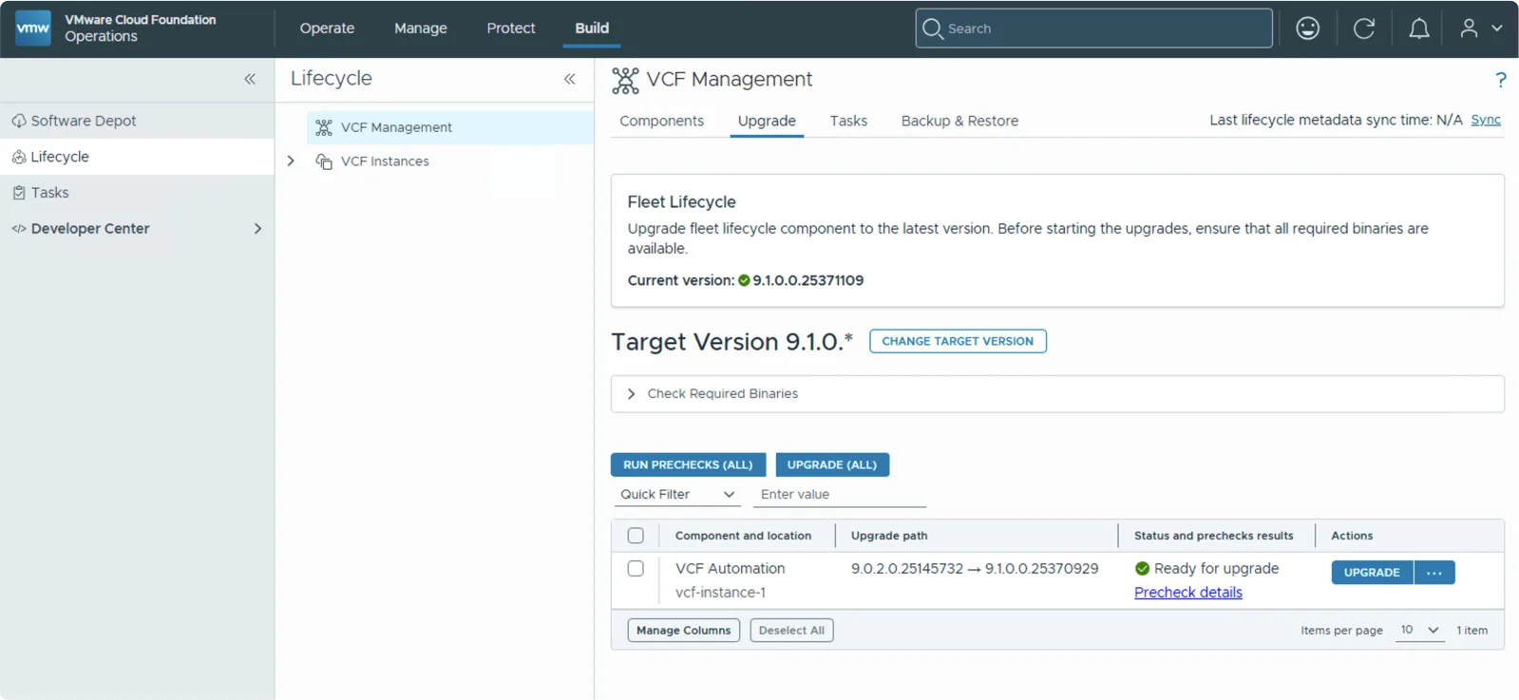
Task: Click Status and prechecks results header
Action: (1214, 536)
